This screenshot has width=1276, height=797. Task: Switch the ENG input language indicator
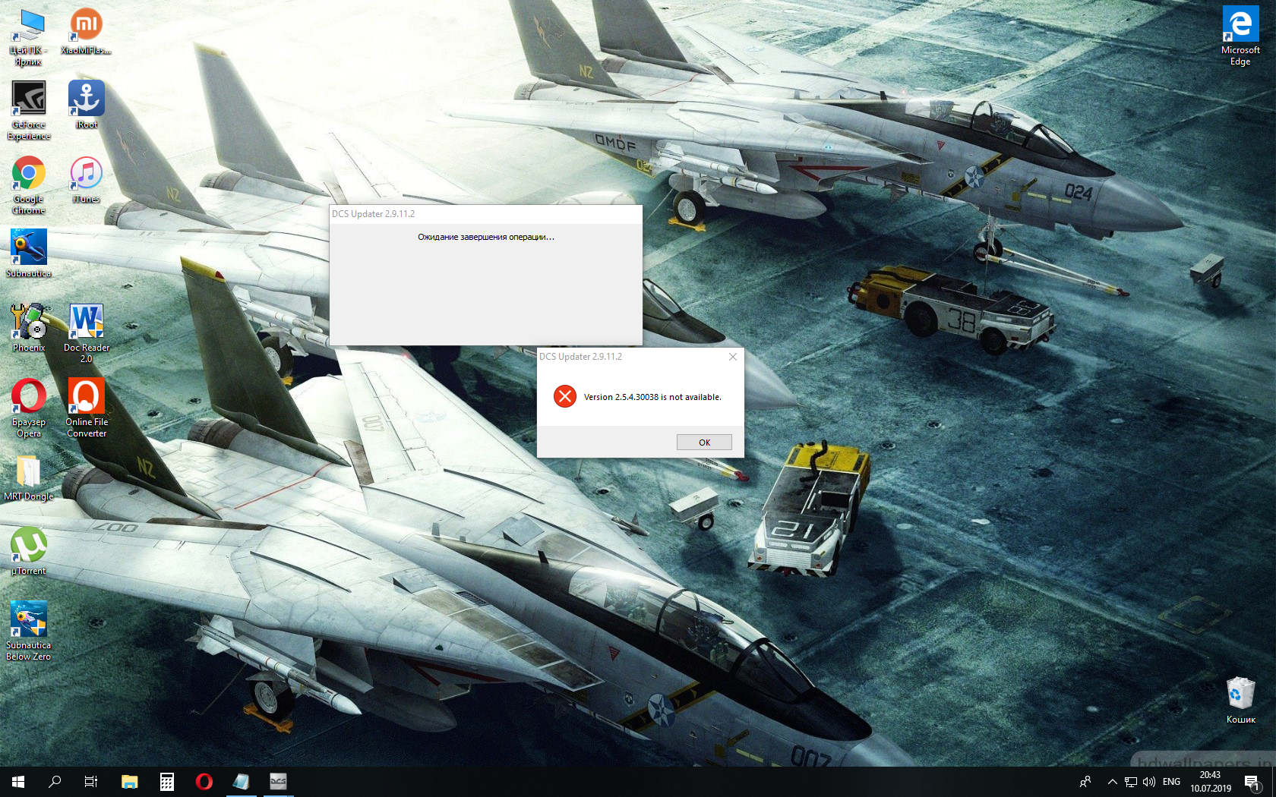pos(1171,782)
